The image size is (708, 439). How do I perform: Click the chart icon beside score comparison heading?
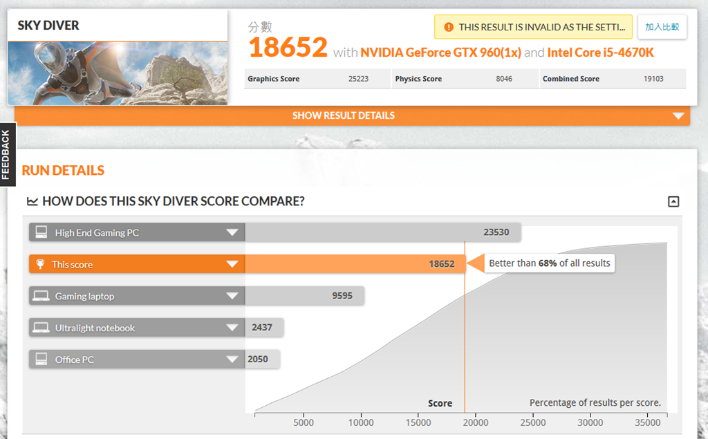coord(32,201)
